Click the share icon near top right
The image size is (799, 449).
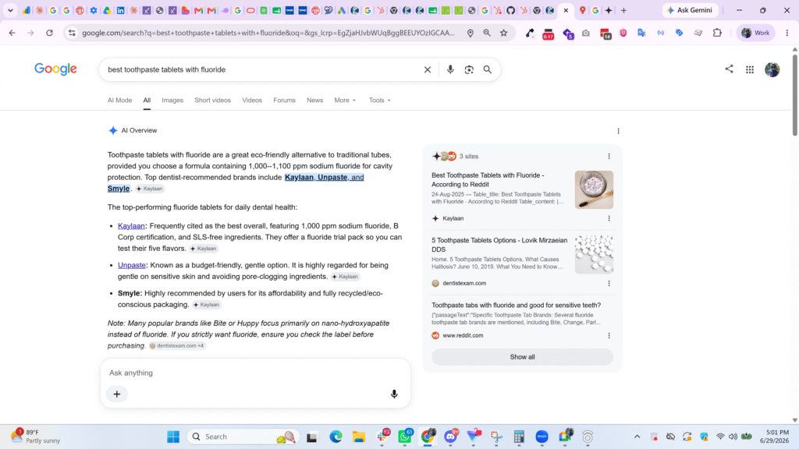click(x=729, y=69)
